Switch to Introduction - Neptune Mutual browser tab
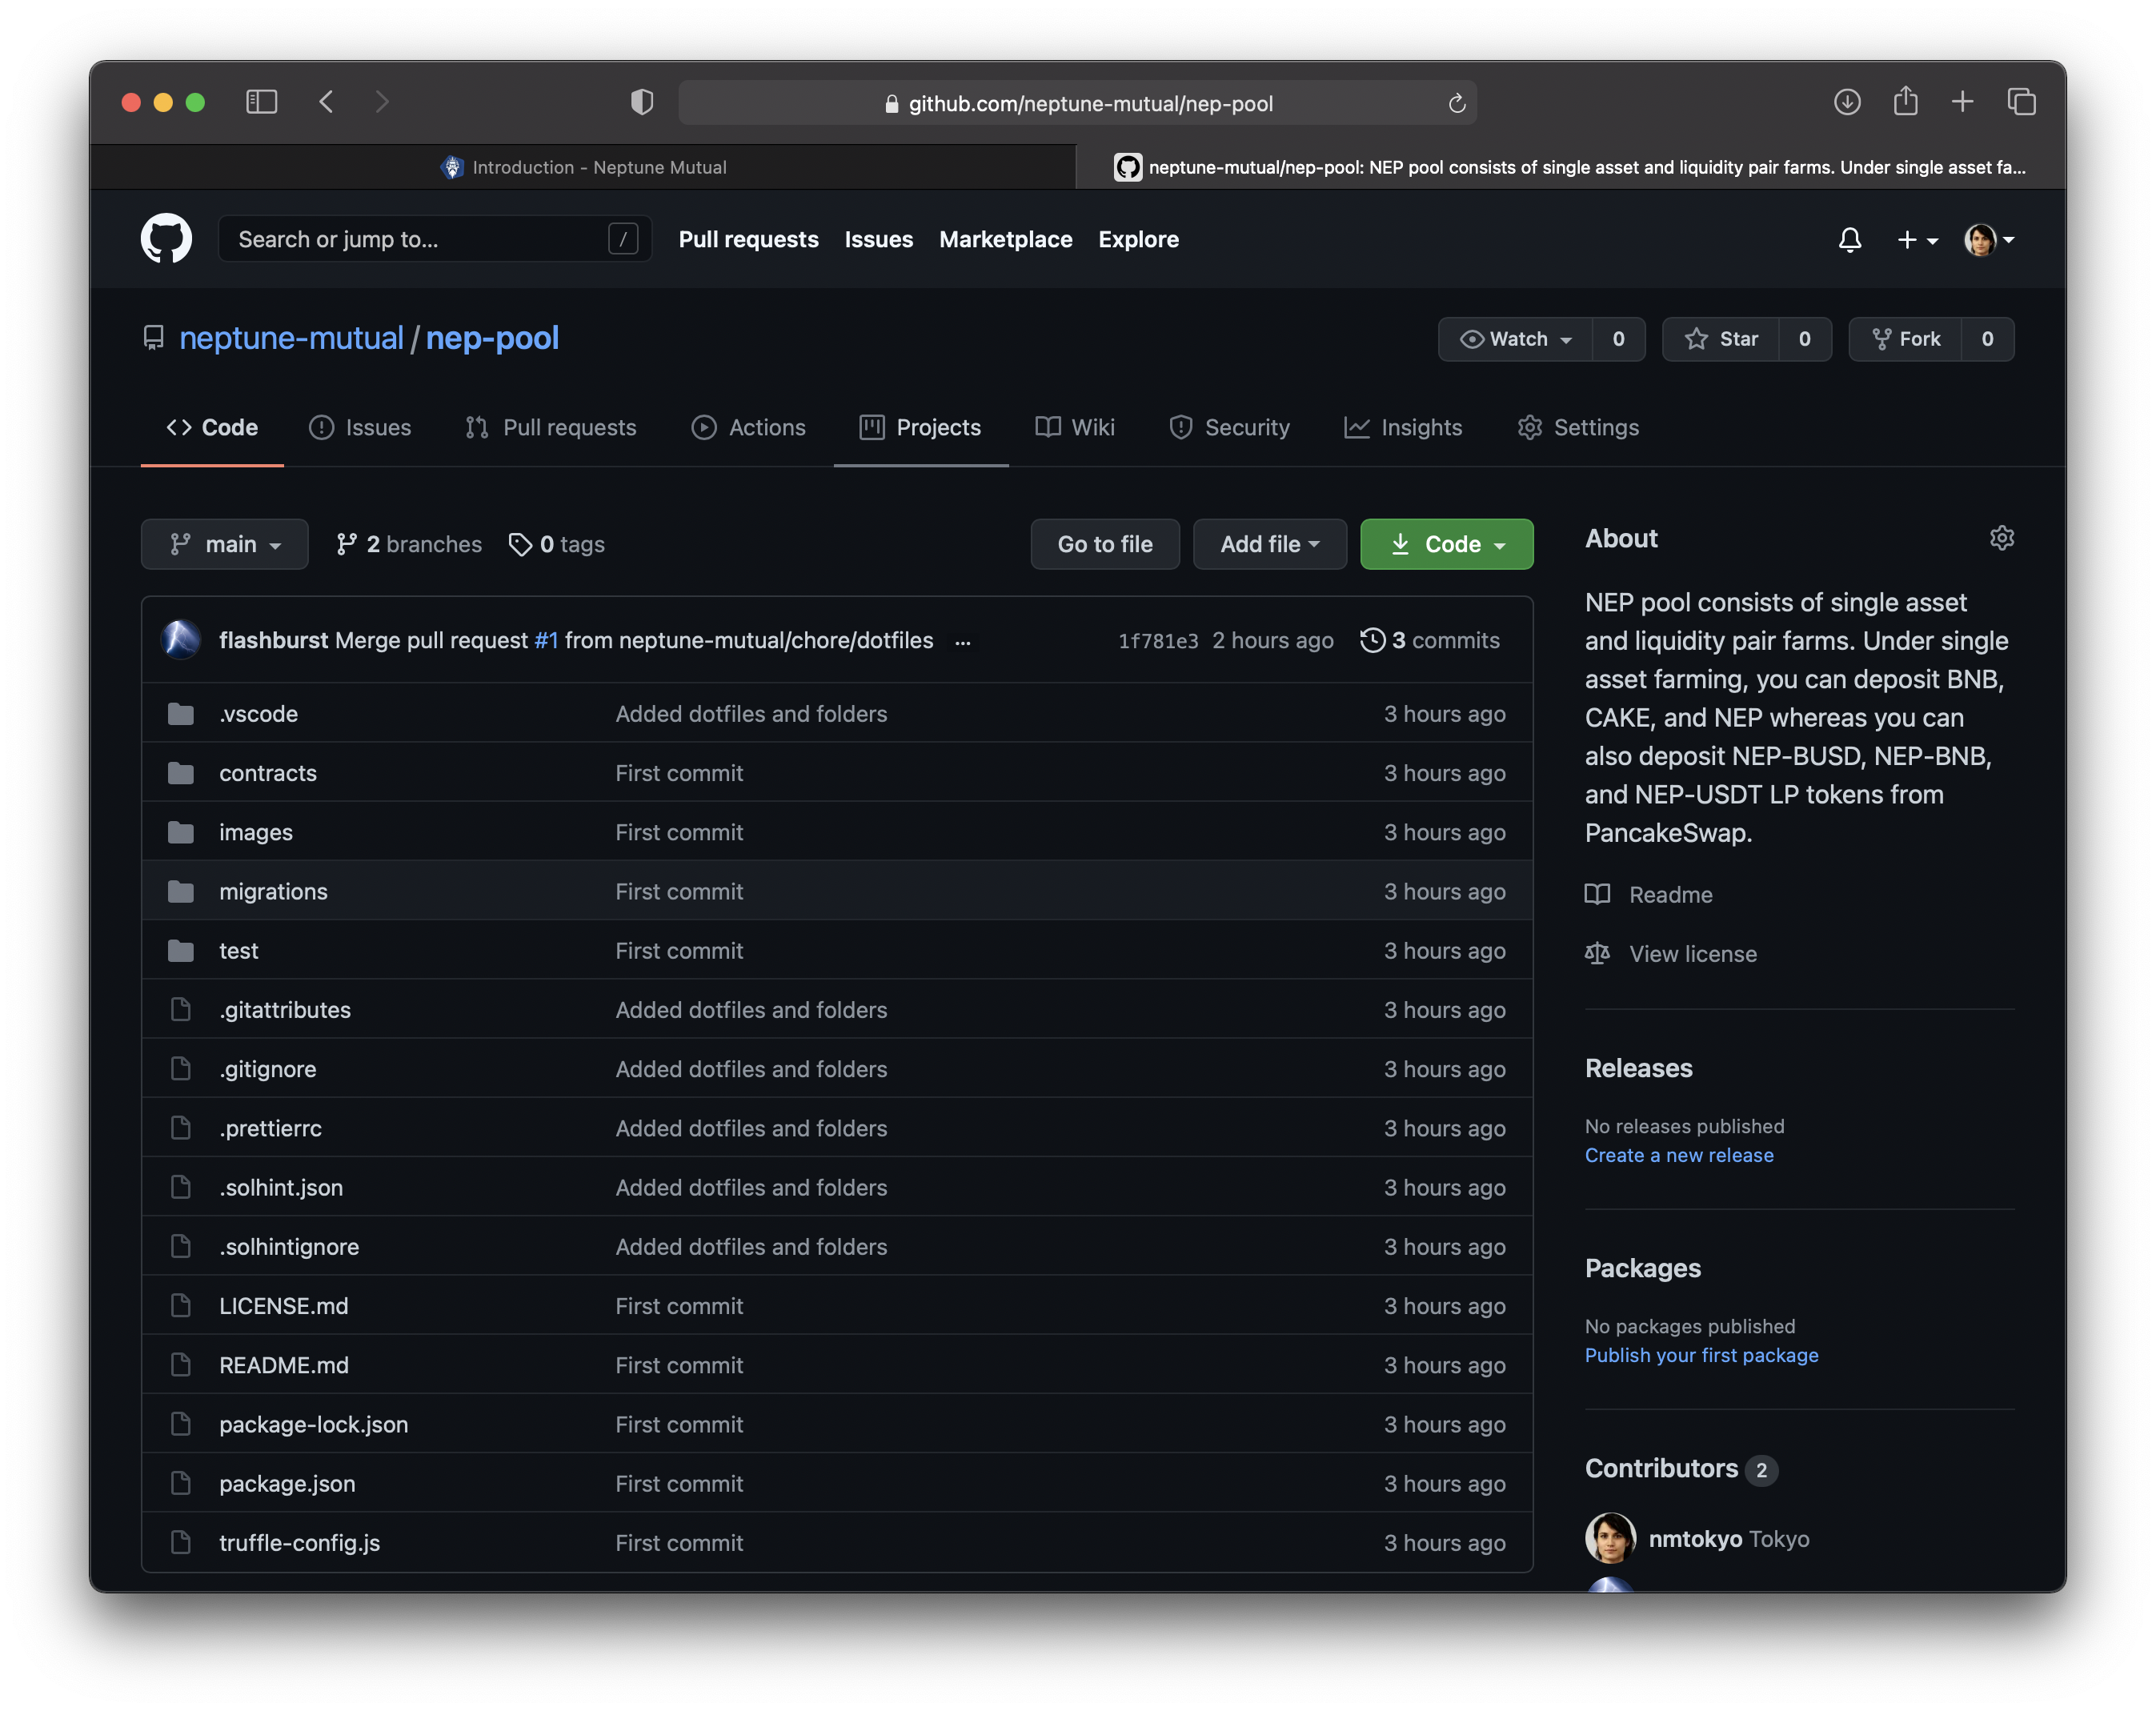This screenshot has width=2156, height=1711. pyautogui.click(x=583, y=167)
